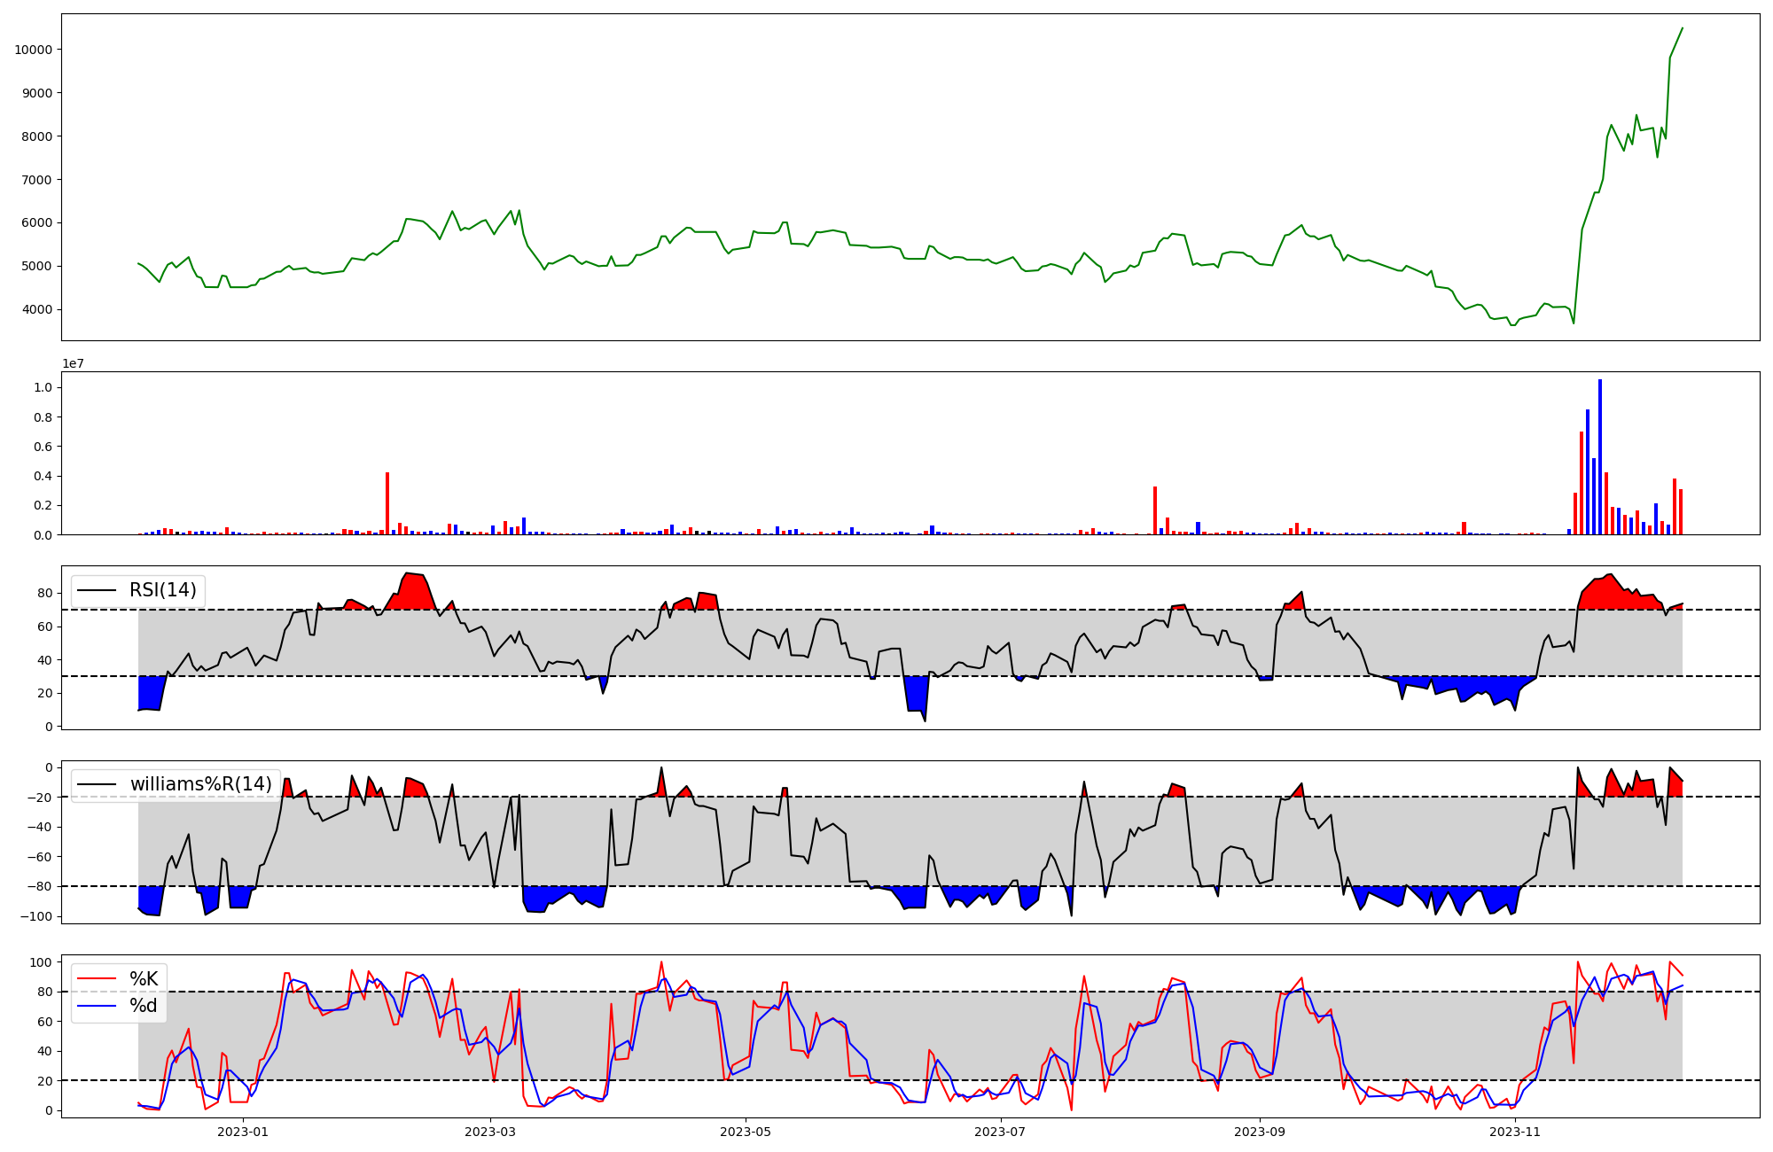Click the black RSI legend line sample
1773x1152 pixels.
[x=97, y=590]
